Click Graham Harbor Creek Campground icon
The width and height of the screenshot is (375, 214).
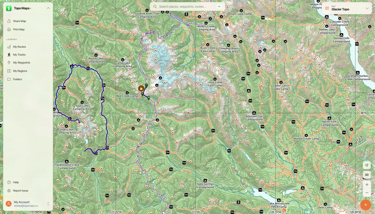coord(358,73)
